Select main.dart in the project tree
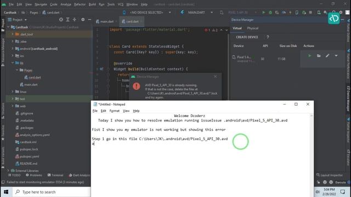Viewport: 351px width, 197px height. 29,84
